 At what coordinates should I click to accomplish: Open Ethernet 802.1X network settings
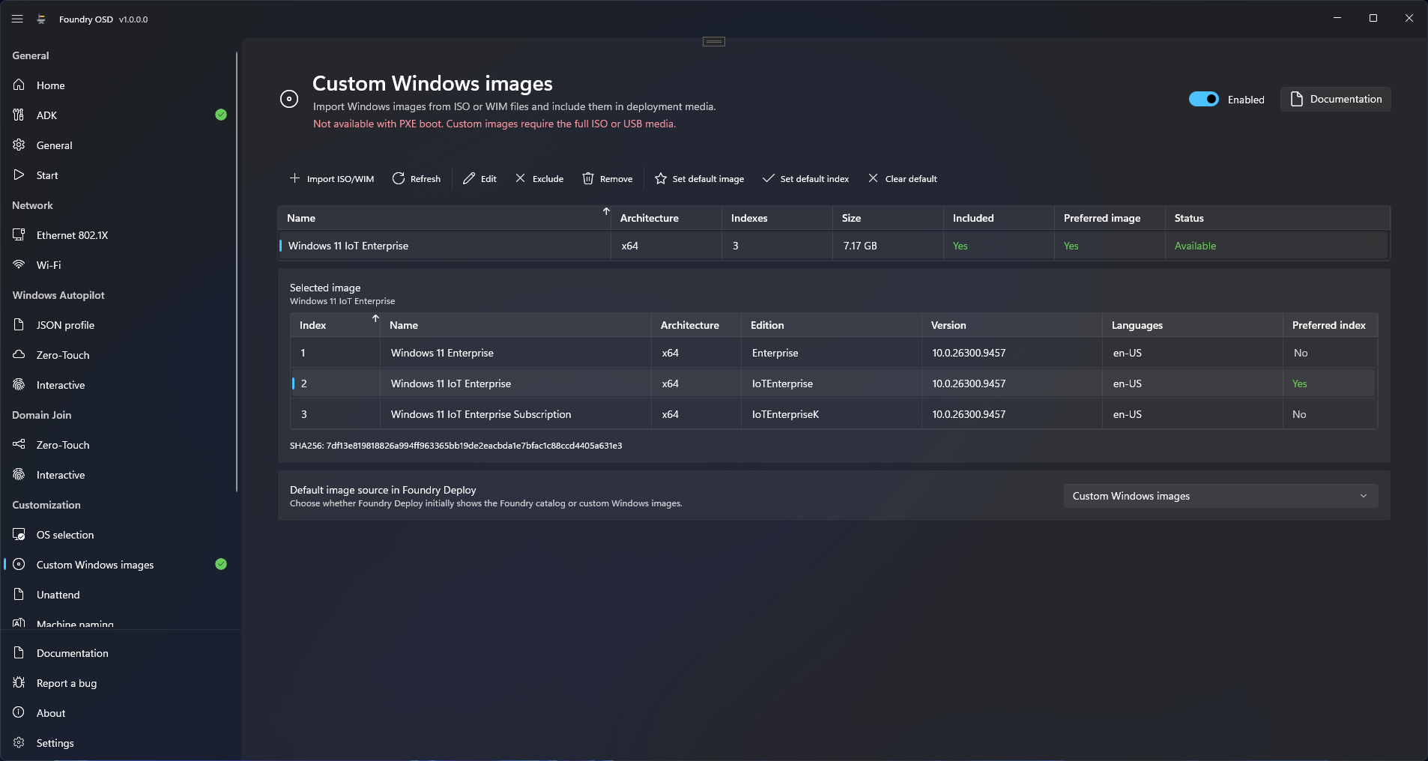[120, 235]
